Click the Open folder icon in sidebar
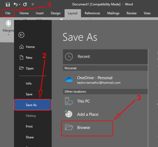Viewport: 158px width, 147px height. coord(21,68)
